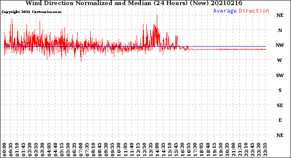The image size is (291, 158).
Task: Click the 18:40 time axis label
Action: pos(207,150)
